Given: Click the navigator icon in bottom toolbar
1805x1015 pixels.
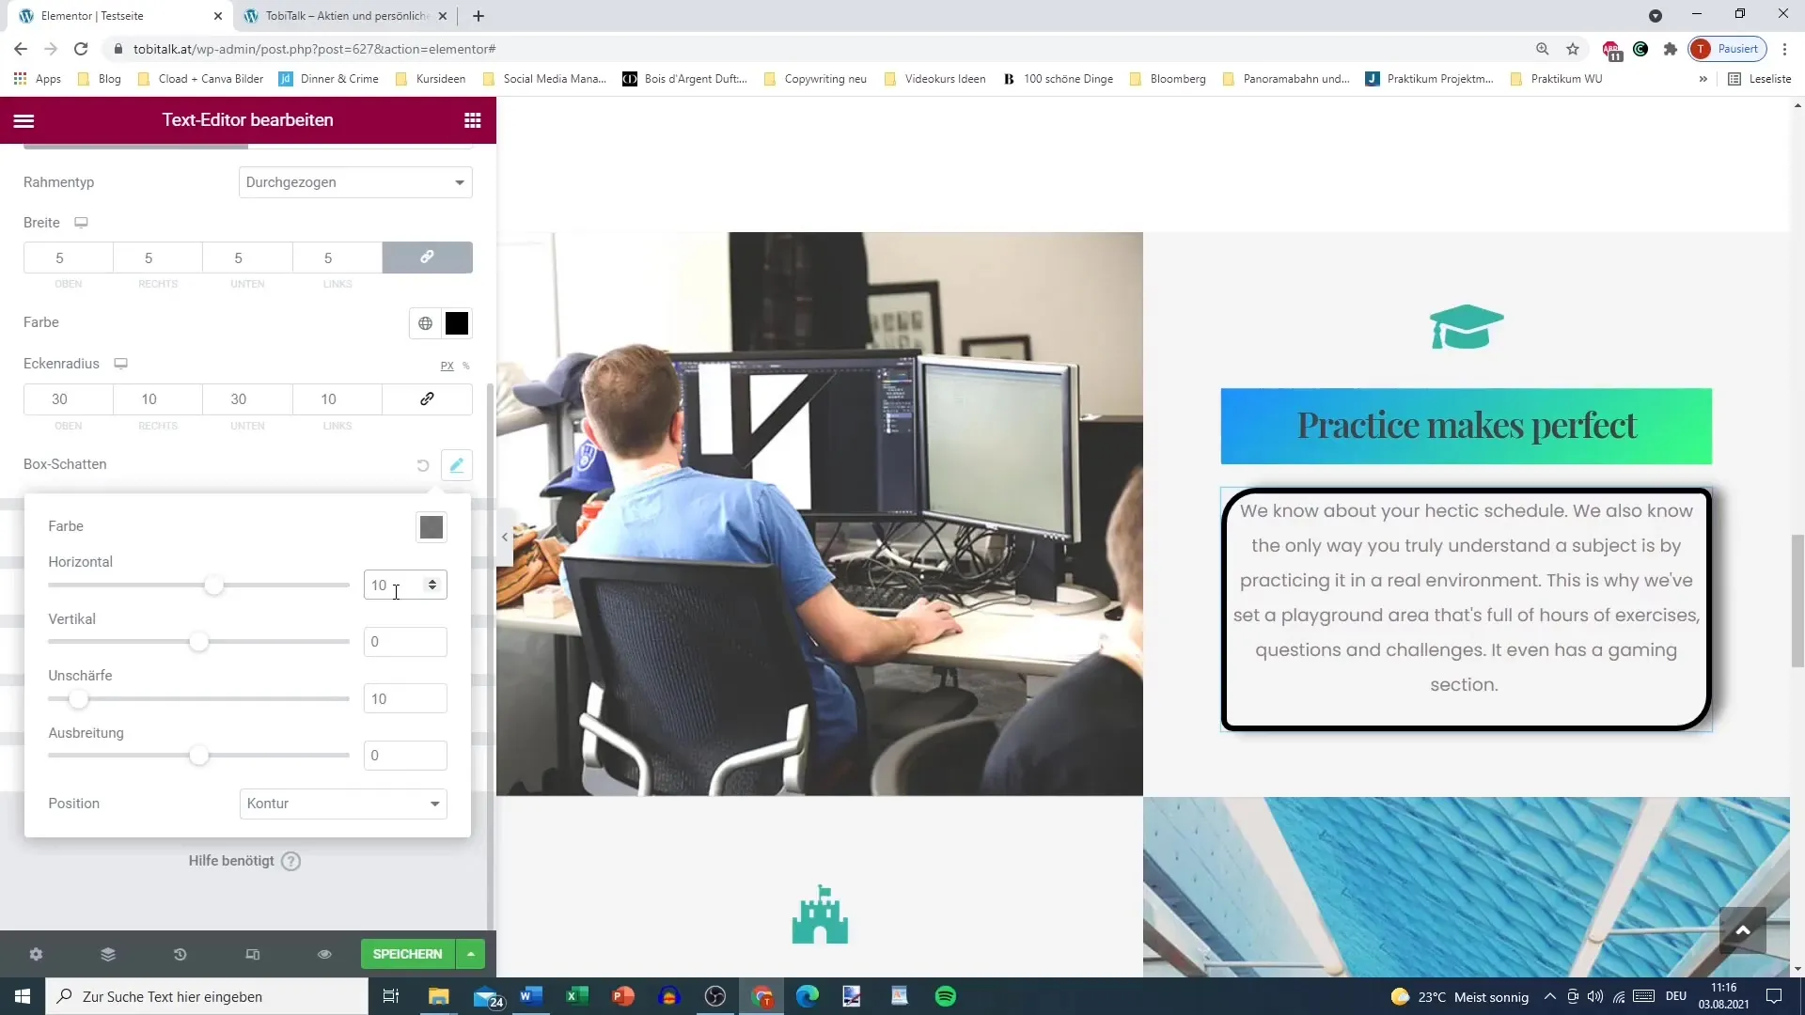Looking at the screenshot, I should point(108,954).
